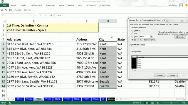This screenshot has width=188, height=105.
Task: Click cell with 3789 4th Blvd, Seattle, WA 981152
Action: coord(33,77)
